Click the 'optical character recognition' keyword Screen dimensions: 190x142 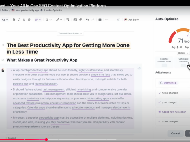coord(59,103)
